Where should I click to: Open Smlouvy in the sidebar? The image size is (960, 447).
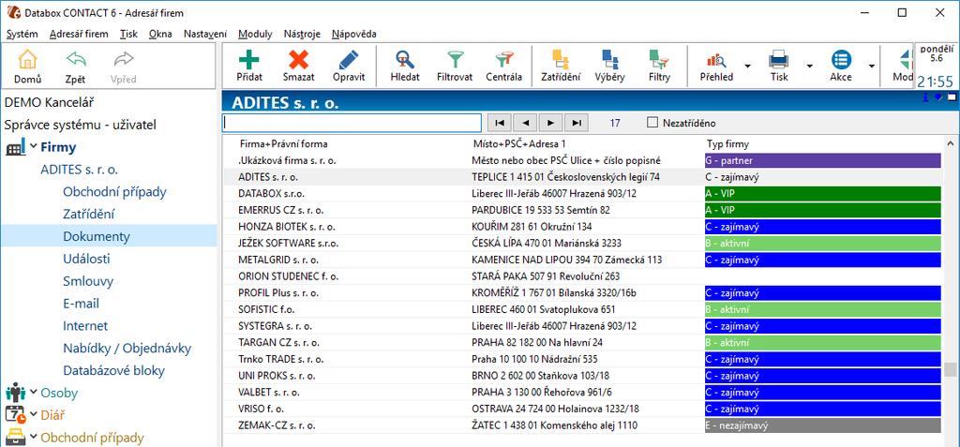click(88, 282)
